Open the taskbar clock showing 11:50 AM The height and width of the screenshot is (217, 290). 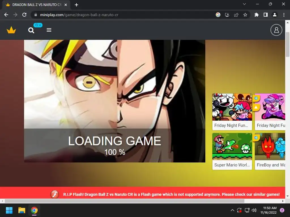coord(268,210)
